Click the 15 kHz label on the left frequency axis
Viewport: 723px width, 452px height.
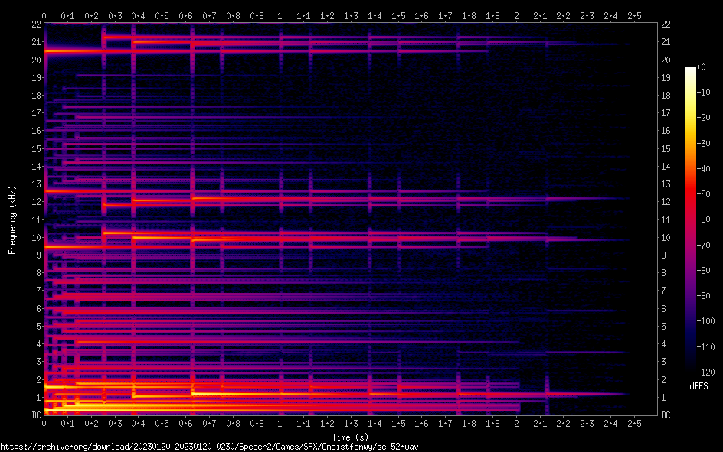click(36, 149)
